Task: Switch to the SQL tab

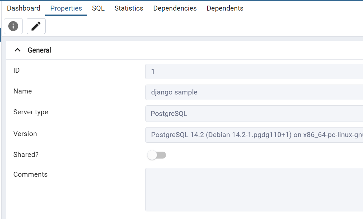Action: coord(98,8)
